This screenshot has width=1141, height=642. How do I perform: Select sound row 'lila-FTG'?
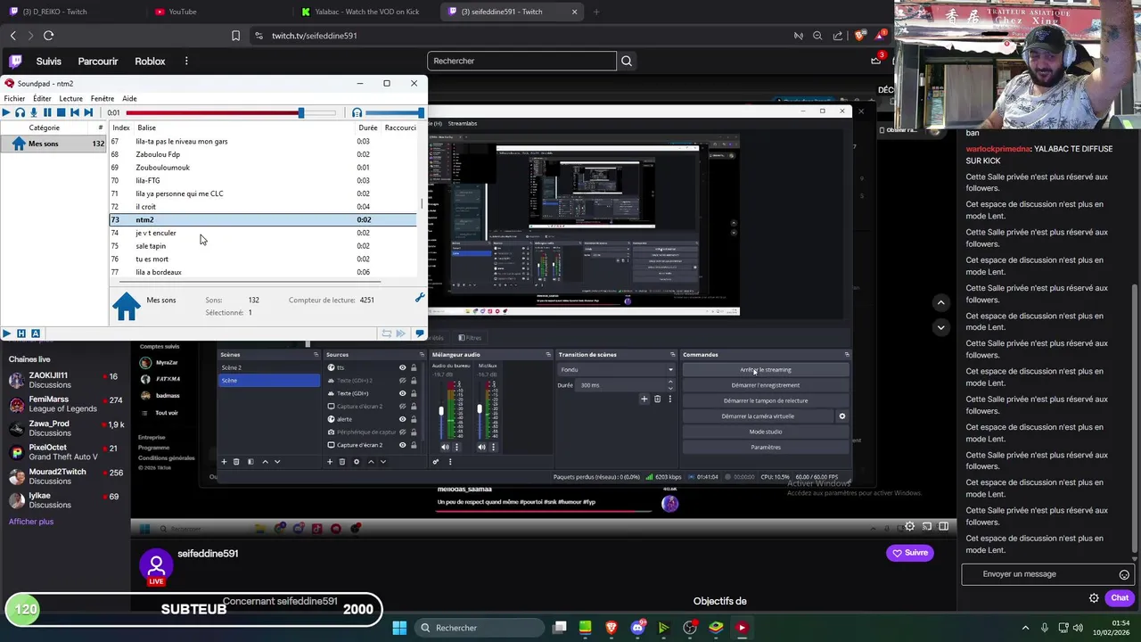point(263,180)
